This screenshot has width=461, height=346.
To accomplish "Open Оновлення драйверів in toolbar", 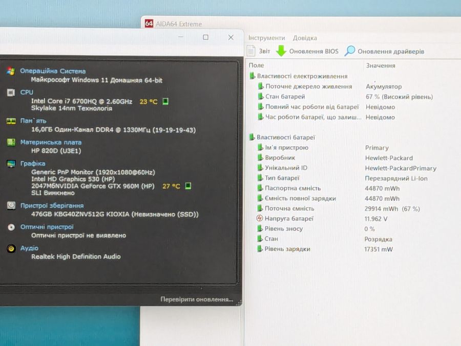I will (391, 51).
